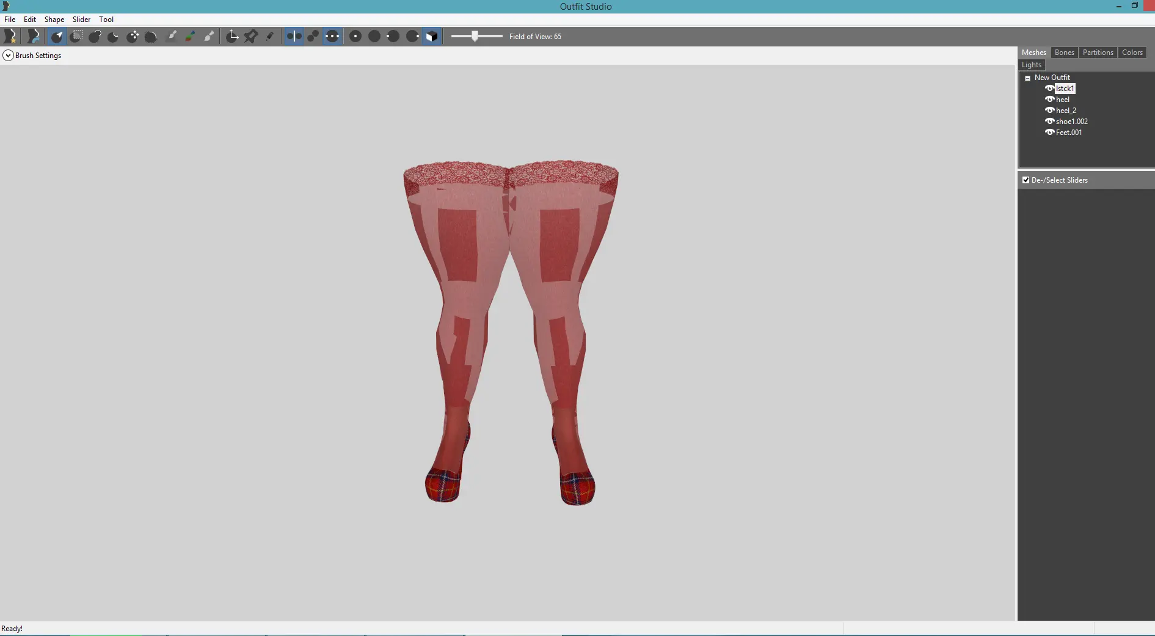This screenshot has height=636, width=1155.
Task: Select the small pencil vertex edit tool
Action: coord(269,36)
